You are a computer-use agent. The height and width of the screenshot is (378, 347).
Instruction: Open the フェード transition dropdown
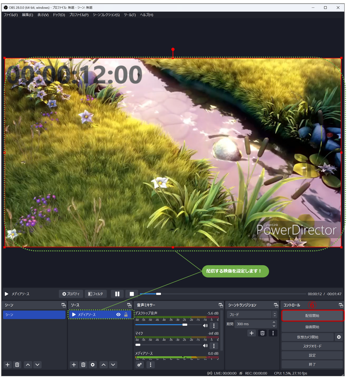(252, 314)
